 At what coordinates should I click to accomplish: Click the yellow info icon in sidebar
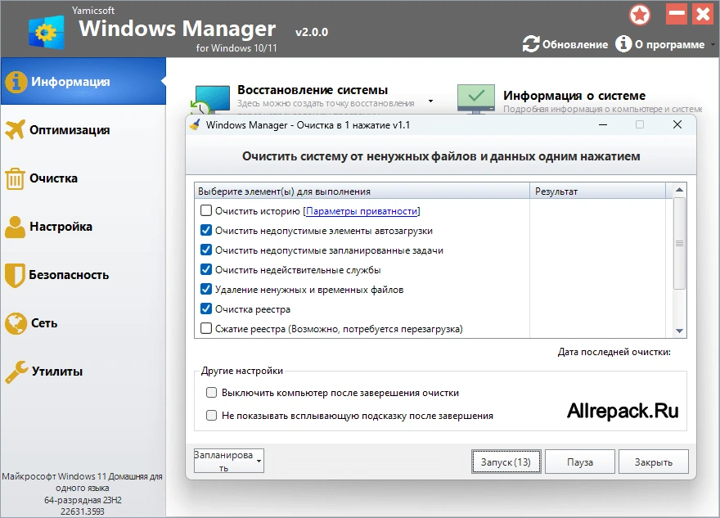tap(16, 82)
